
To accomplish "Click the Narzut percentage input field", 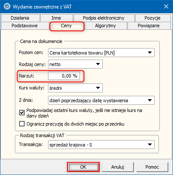I will pyautogui.click(x=64, y=76).
